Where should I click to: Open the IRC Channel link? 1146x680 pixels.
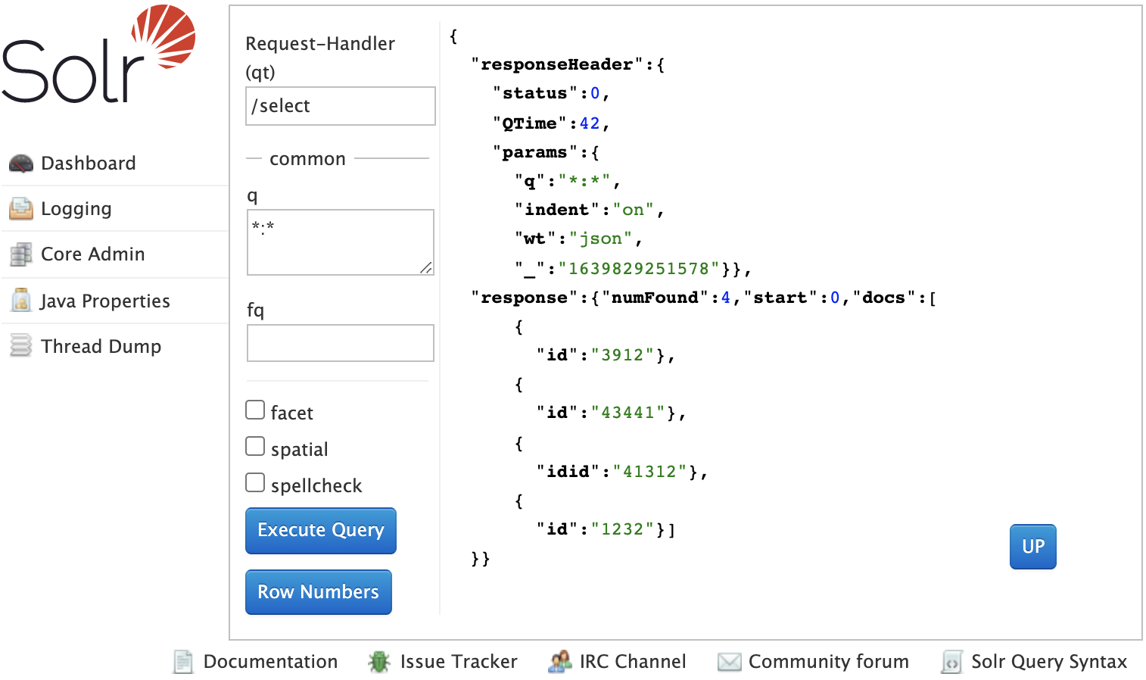point(633,662)
